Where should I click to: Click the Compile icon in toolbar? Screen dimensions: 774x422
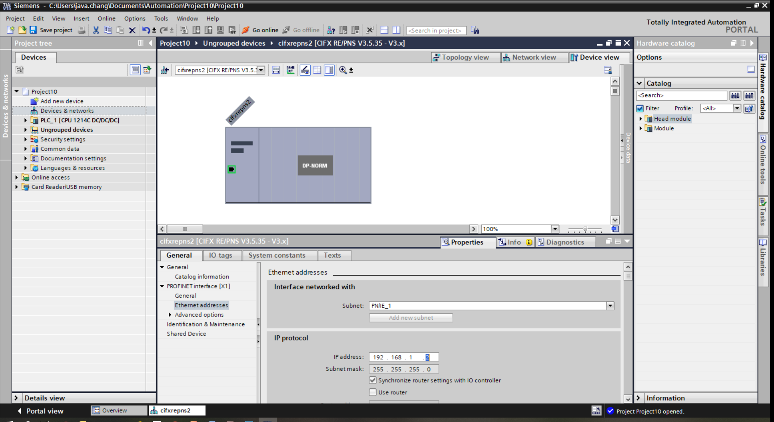(x=184, y=30)
